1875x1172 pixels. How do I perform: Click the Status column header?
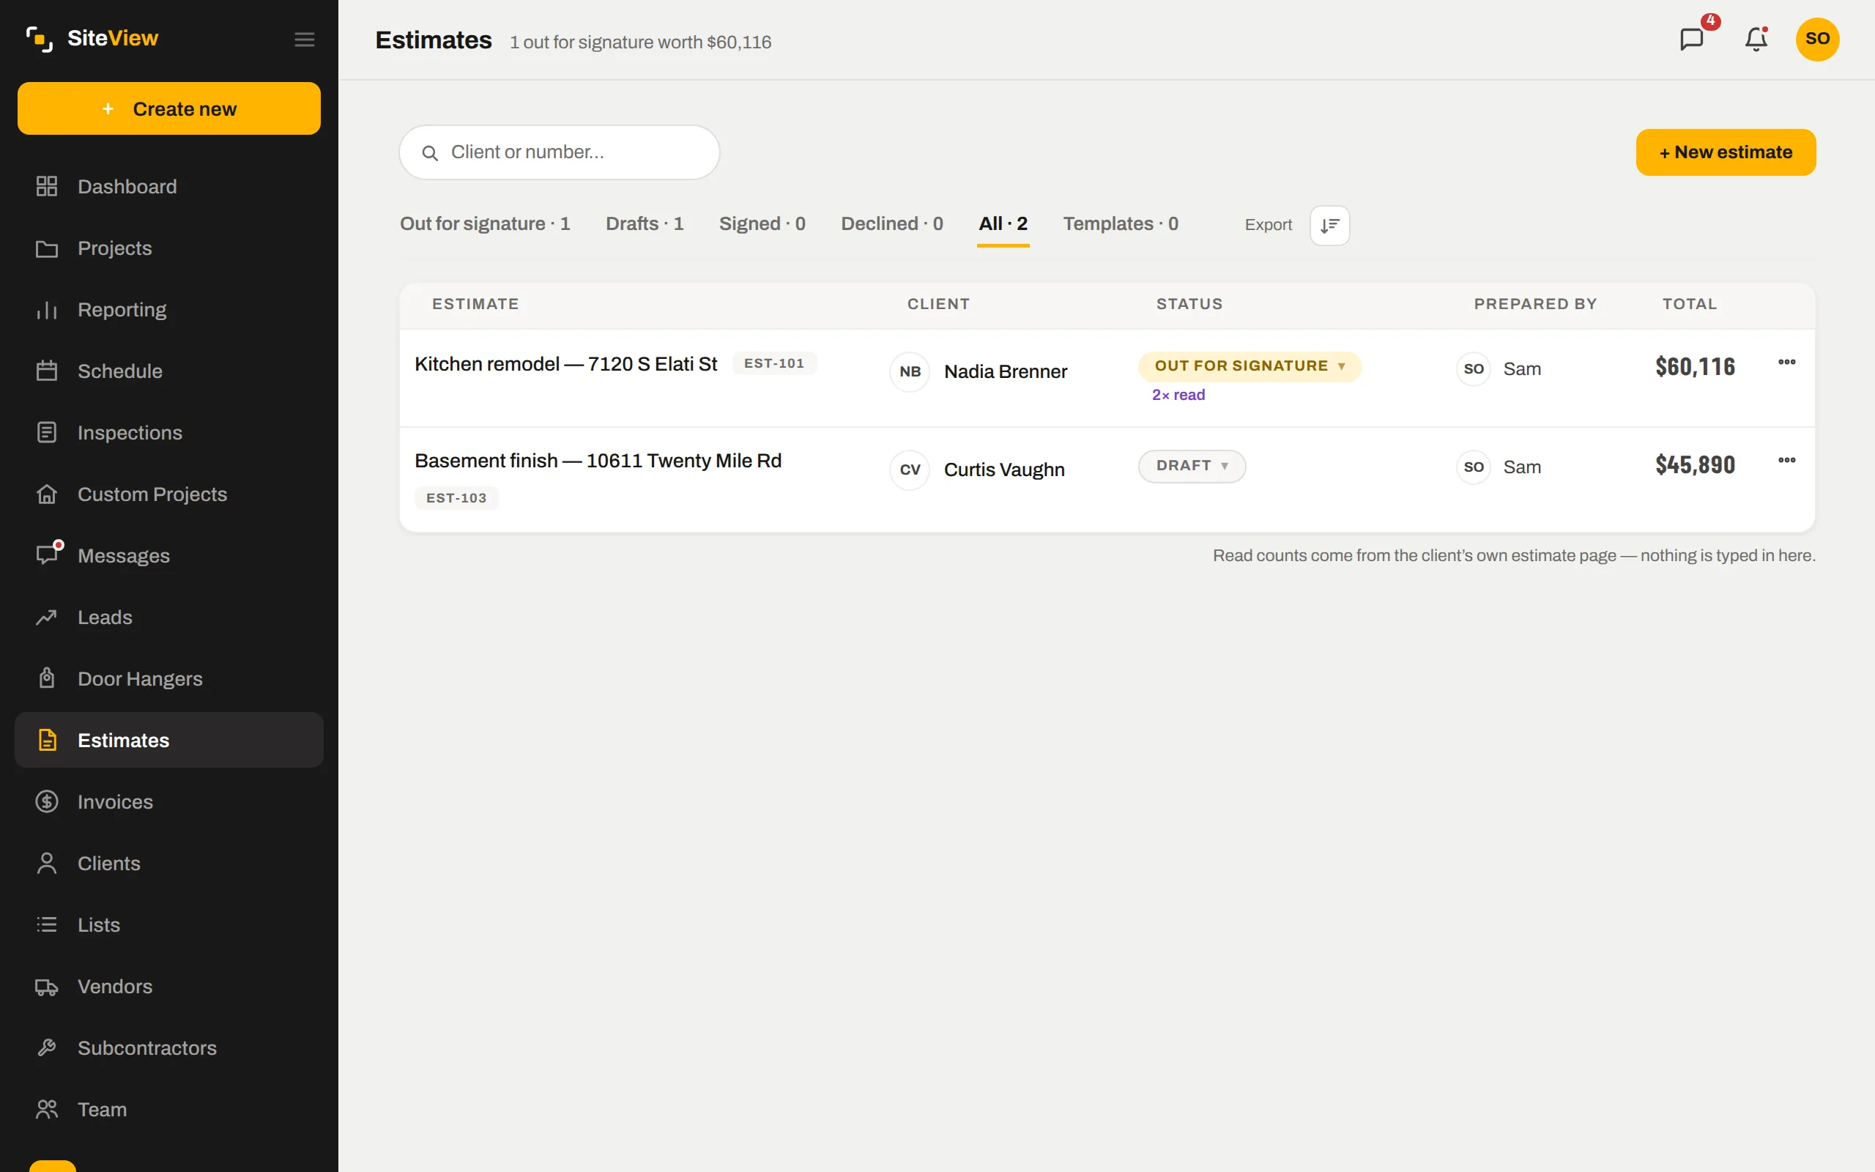pos(1189,305)
